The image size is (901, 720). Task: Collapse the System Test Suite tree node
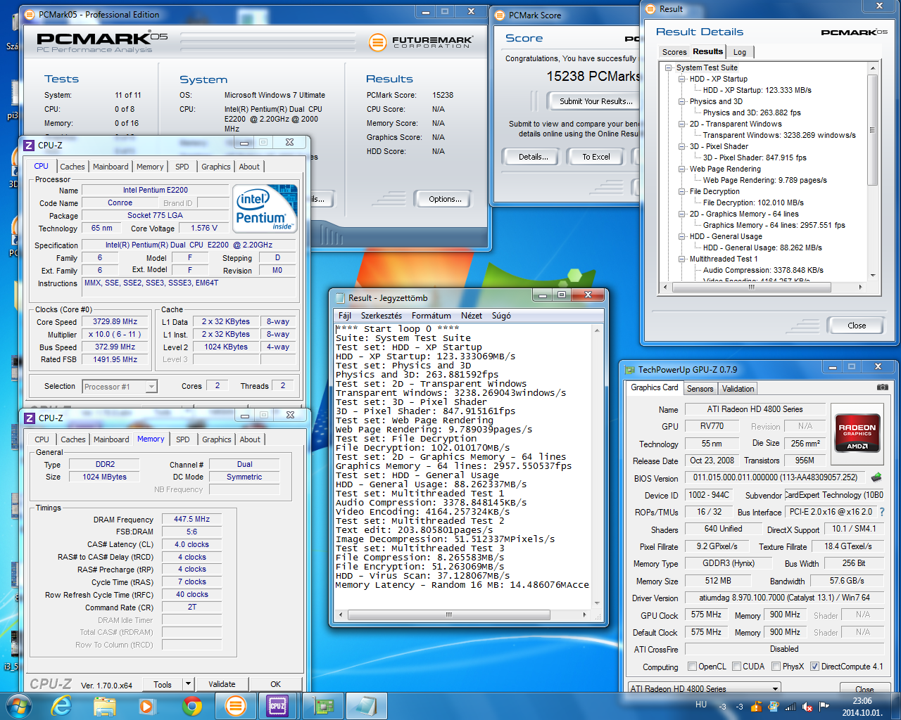point(669,67)
